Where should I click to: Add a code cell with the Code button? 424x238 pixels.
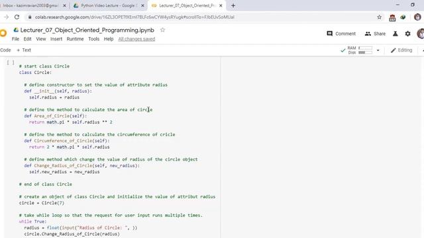click(5, 50)
